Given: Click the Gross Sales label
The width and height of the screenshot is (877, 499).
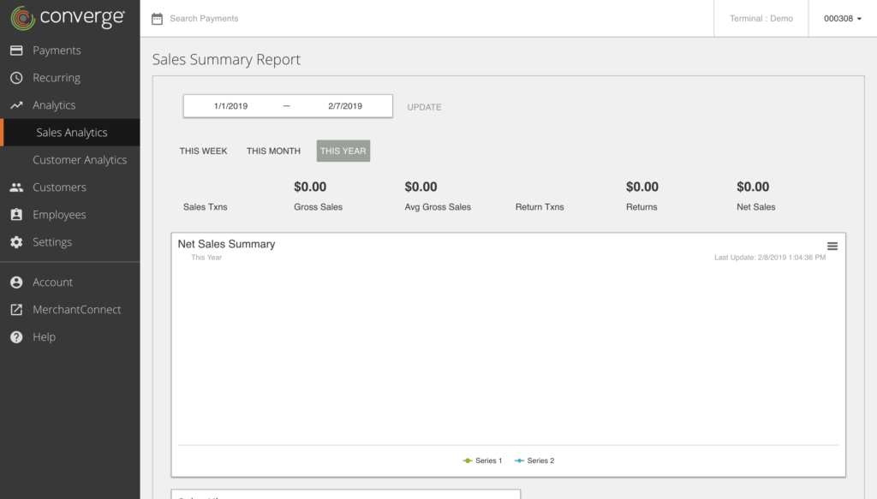Looking at the screenshot, I should coord(319,207).
